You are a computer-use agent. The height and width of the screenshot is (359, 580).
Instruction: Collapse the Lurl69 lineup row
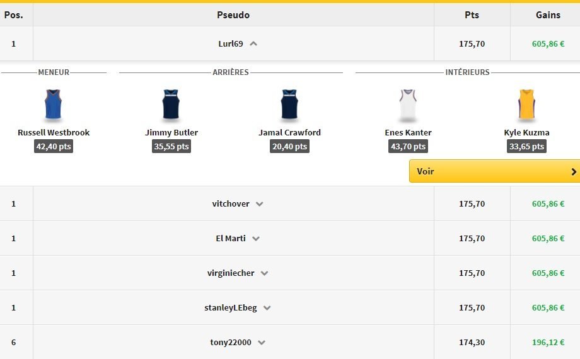pyautogui.click(x=253, y=44)
